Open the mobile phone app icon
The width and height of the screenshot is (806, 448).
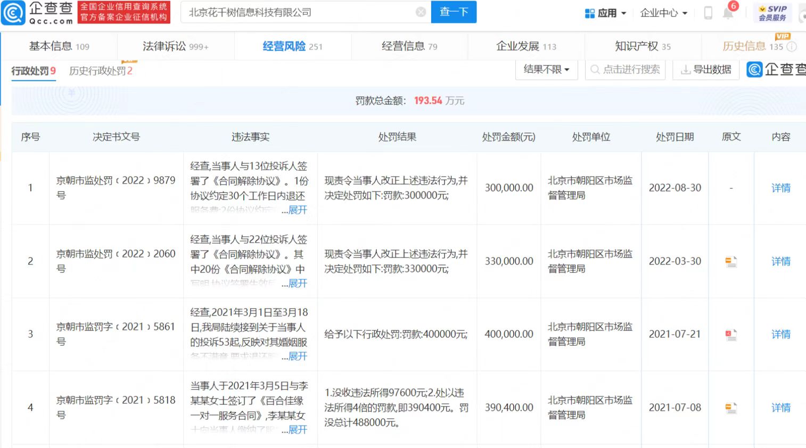pos(708,13)
